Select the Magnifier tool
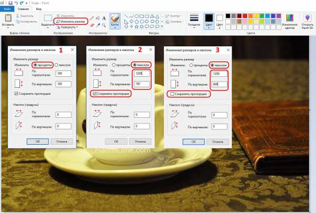The height and width of the screenshot is (213, 316). click(x=104, y=25)
